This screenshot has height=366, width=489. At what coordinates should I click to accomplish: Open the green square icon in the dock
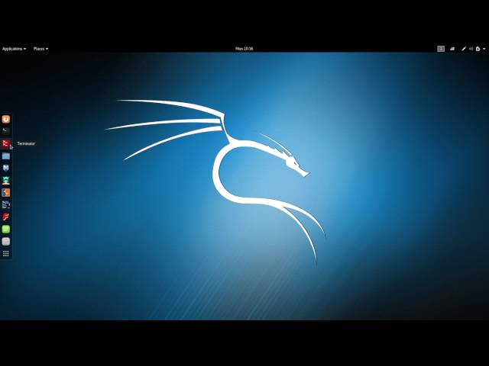(x=6, y=230)
